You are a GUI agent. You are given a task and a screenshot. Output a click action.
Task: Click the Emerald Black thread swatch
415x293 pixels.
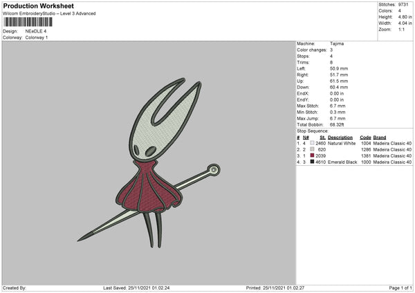[x=313, y=162]
